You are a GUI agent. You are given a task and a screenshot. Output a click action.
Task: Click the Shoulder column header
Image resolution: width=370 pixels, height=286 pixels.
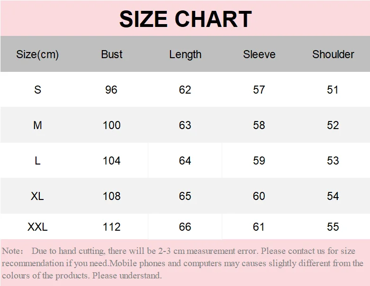pyautogui.click(x=333, y=54)
